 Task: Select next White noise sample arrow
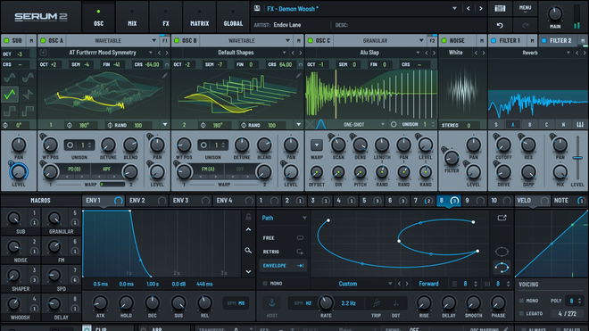tap(484, 53)
